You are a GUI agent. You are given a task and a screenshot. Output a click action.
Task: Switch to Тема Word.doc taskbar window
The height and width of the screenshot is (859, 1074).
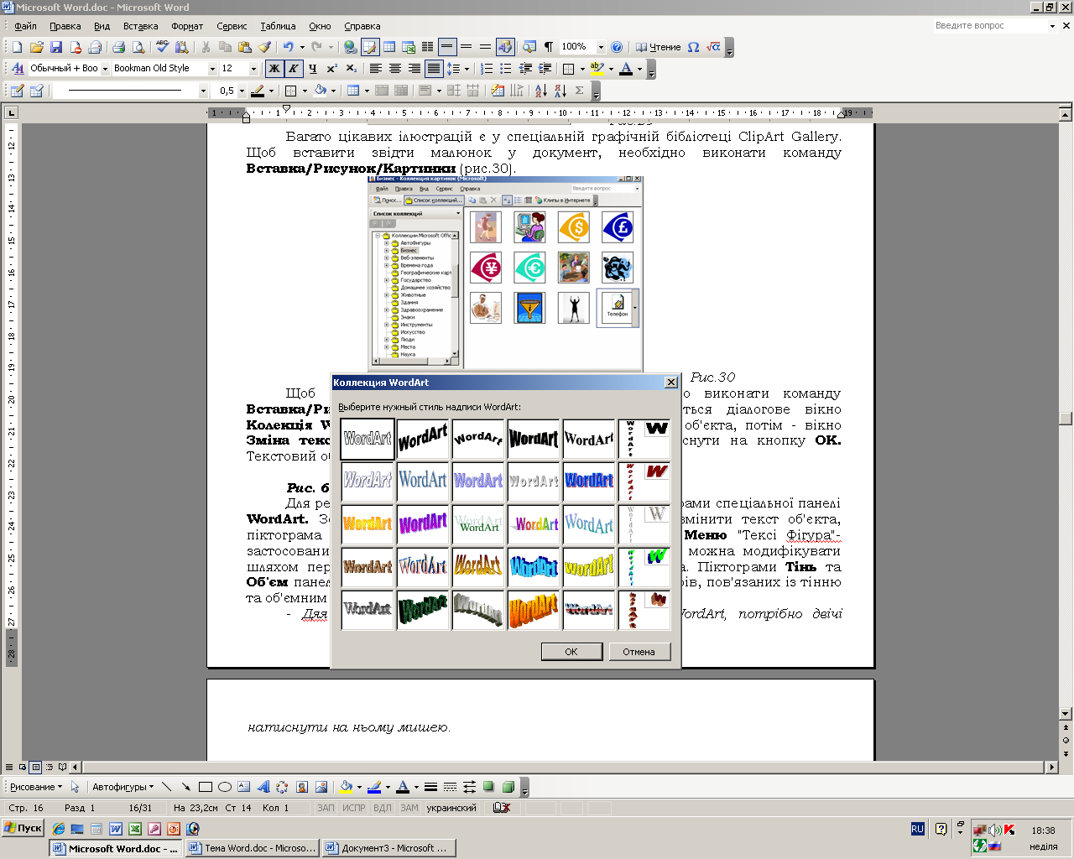click(253, 848)
